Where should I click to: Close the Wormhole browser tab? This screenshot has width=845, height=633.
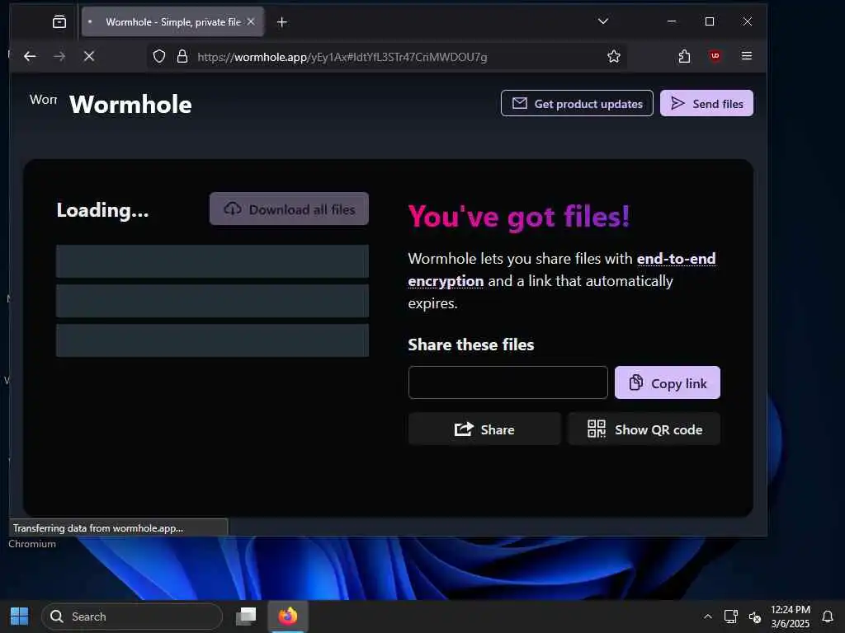251,21
